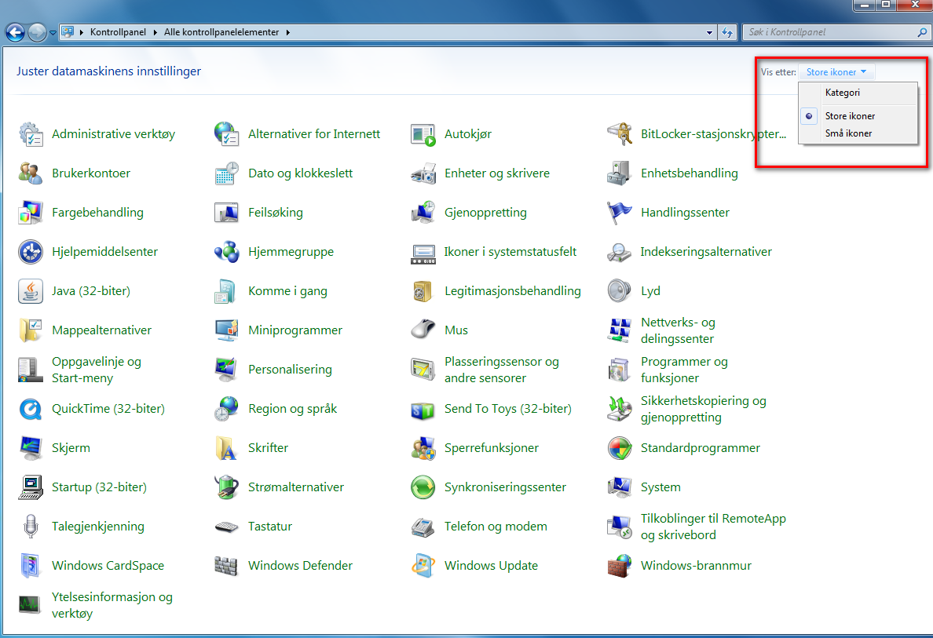Open the System link
This screenshot has height=638, width=933.
coord(660,487)
